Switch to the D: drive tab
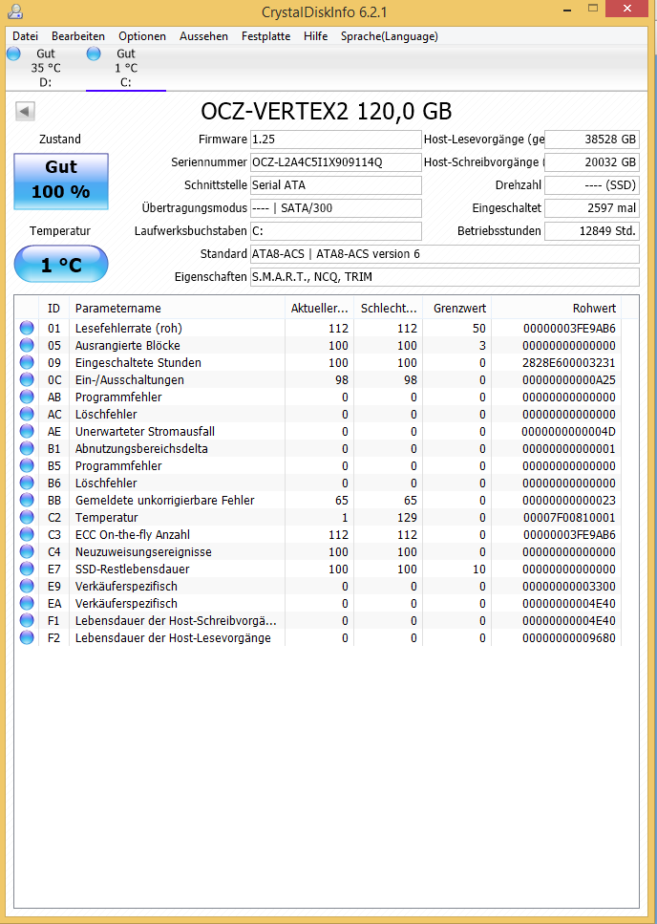The width and height of the screenshot is (657, 924). (x=45, y=68)
